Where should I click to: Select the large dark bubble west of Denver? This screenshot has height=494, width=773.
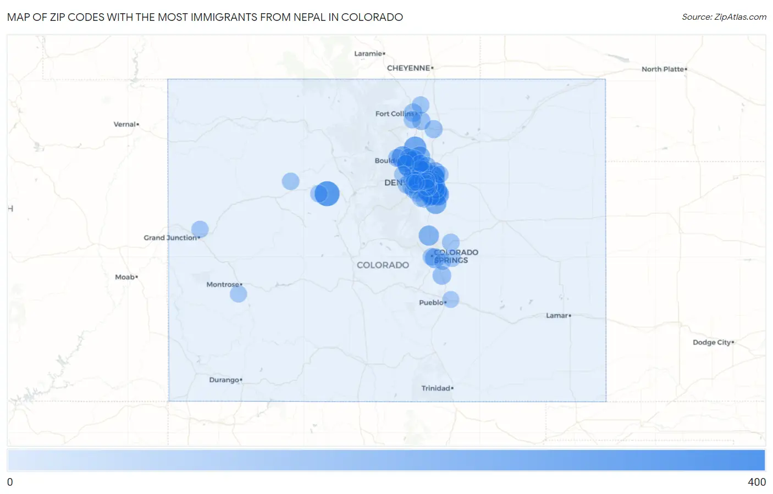pos(327,193)
